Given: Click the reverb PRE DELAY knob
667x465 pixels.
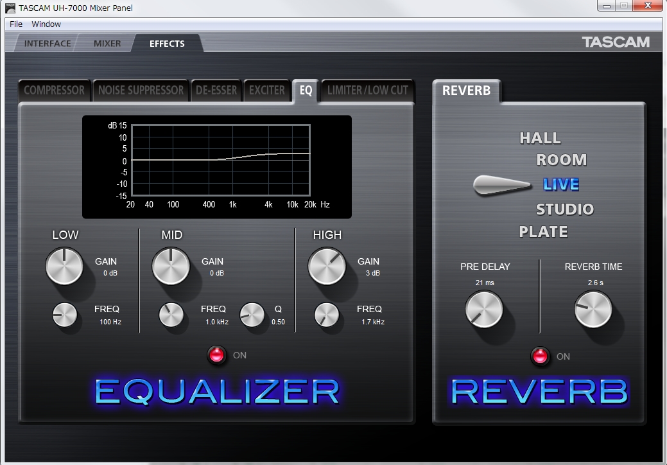Looking at the screenshot, I should [484, 309].
